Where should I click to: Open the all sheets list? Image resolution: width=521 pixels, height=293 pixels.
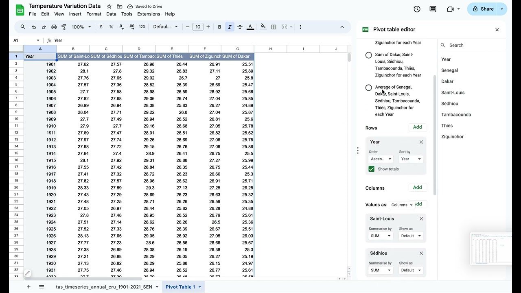click(x=41, y=287)
